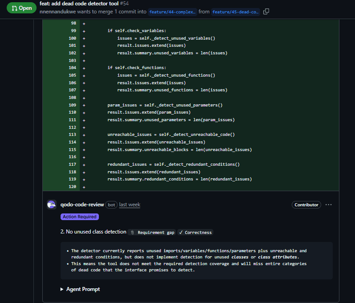Viewport: 355px width, 303px height.
Task: Click 'result.issues.extend(redundant_issues)' line
Action: pyautogui.click(x=154, y=172)
